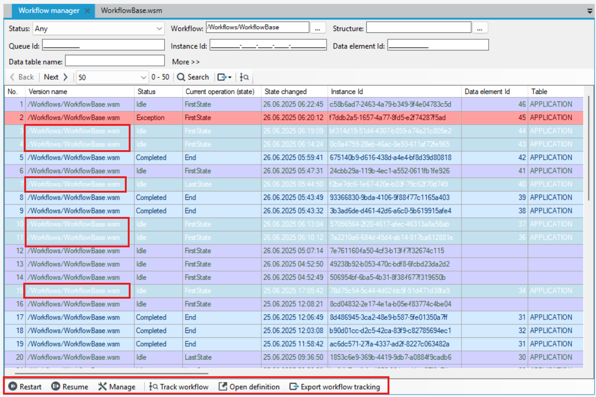Screen dimensions: 596x397
Task: Click the Back paging button
Action: 22,77
